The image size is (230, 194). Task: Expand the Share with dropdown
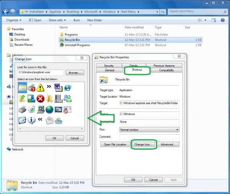point(58,20)
